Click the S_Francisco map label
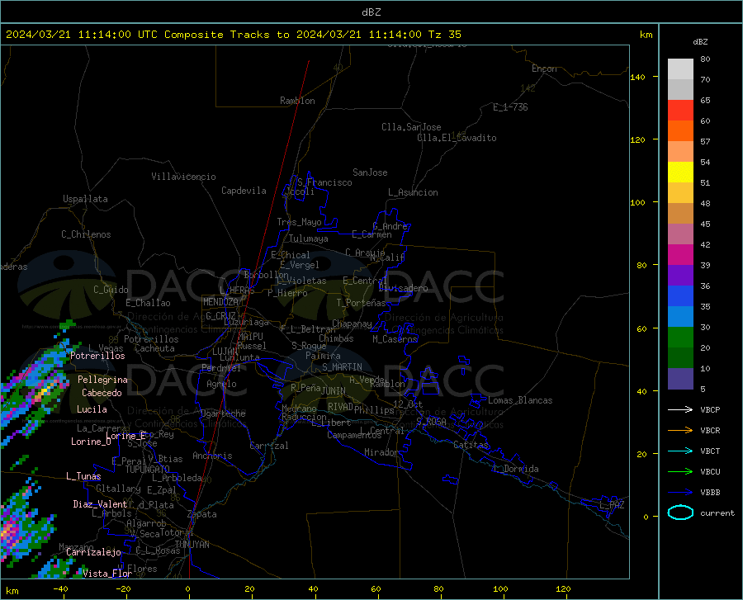This screenshot has height=600, width=743. (325, 182)
